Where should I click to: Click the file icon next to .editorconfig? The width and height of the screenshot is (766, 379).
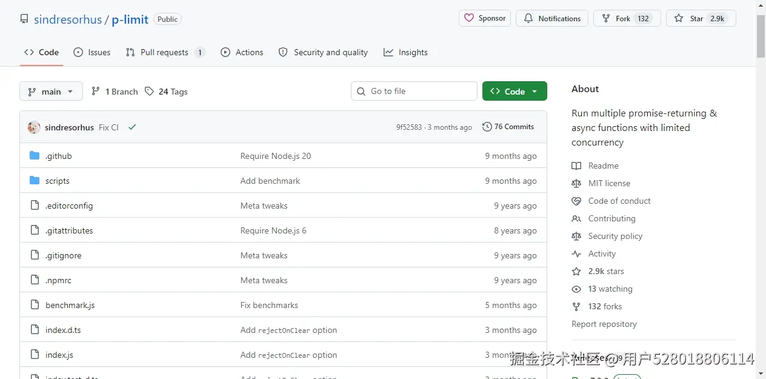tap(35, 206)
